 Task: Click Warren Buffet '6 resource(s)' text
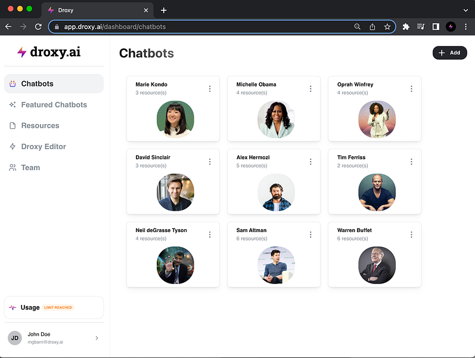point(353,239)
